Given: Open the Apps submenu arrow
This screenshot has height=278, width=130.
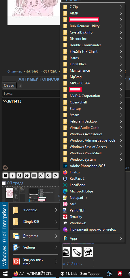Looking at the screenshot, I should click(x=121, y=238).
